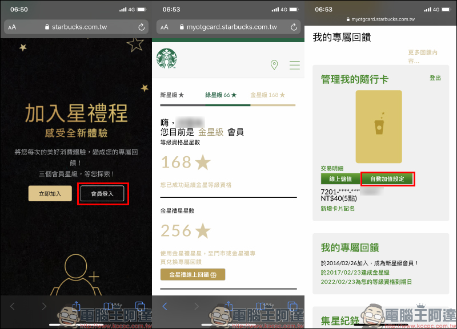
Task: Tap the myotgcard.starbucks.com.tw address field in the middle screen
Action: [x=228, y=27]
